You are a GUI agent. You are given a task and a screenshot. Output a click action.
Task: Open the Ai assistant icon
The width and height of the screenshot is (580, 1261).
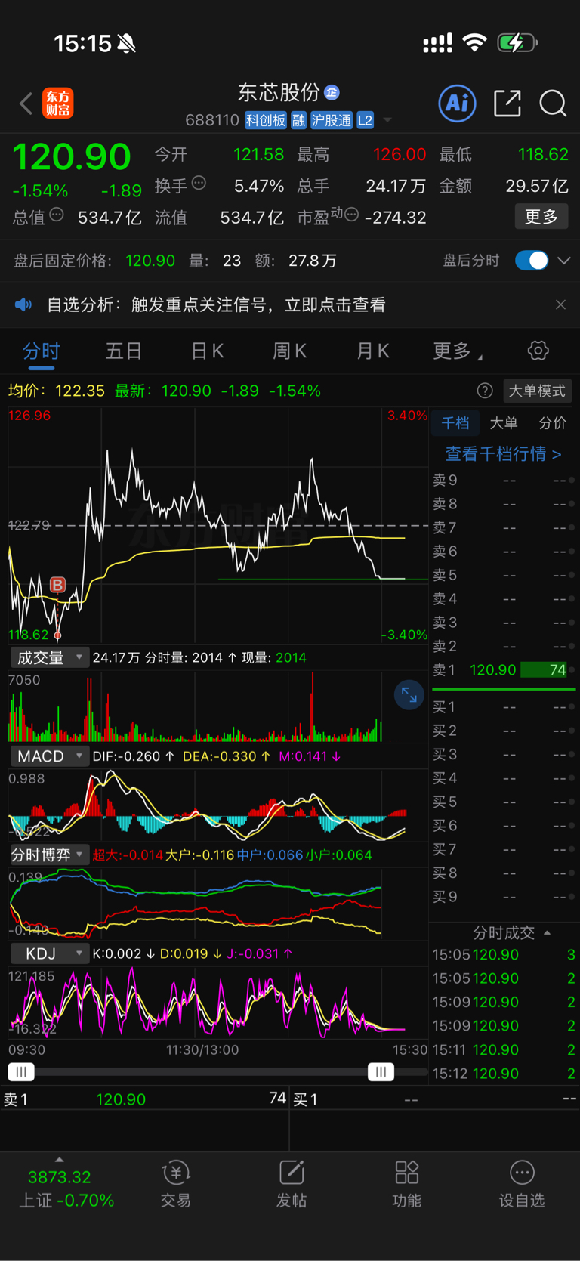click(458, 103)
